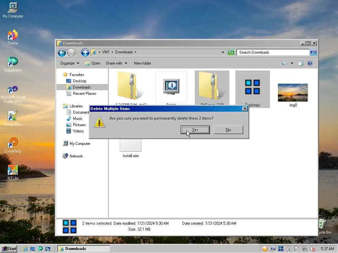
Task: Click the Downloads taskbar button
Action: click(x=84, y=249)
